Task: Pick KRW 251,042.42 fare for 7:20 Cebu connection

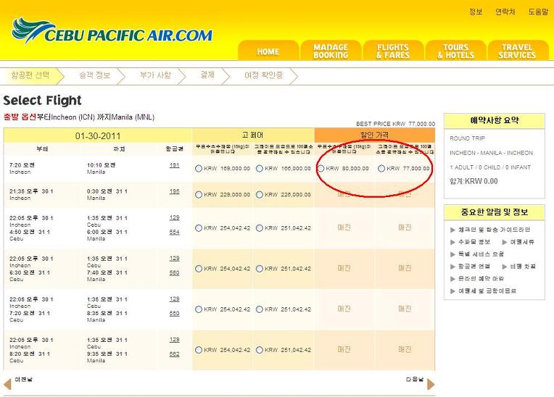Action: [x=260, y=309]
